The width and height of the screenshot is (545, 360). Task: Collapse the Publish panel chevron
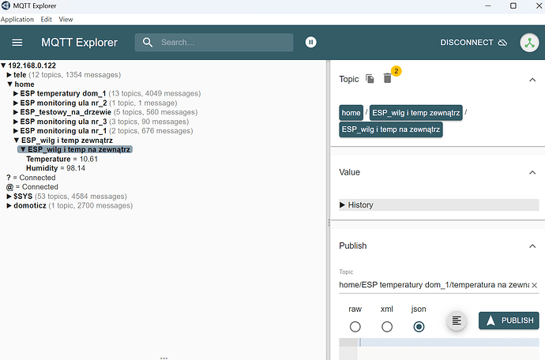[x=532, y=246]
